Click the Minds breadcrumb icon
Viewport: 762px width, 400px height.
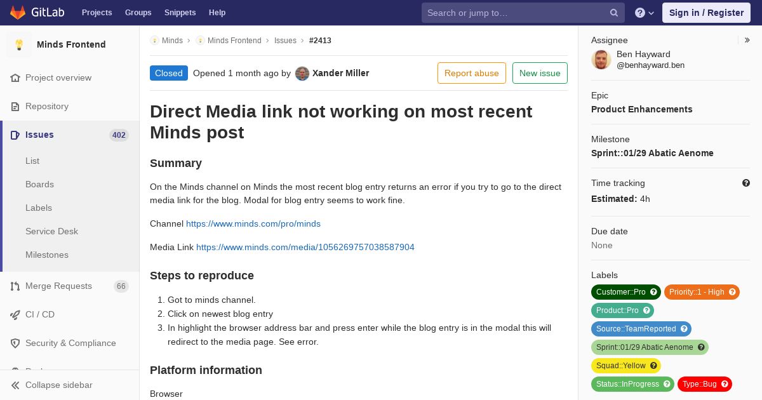(154, 41)
